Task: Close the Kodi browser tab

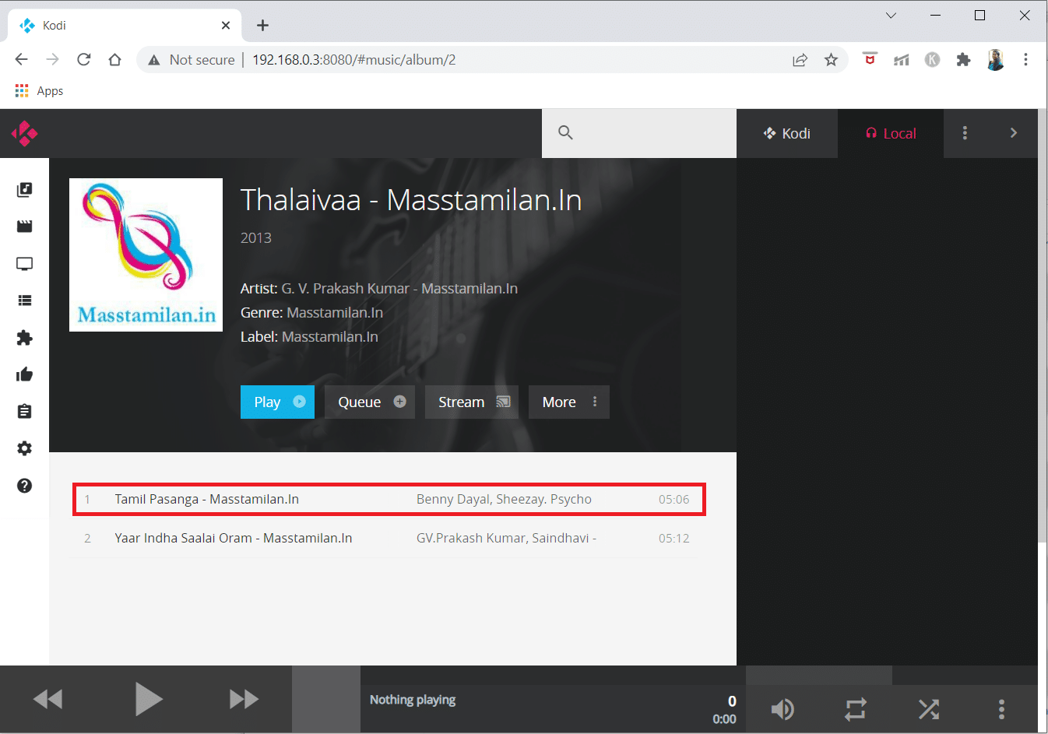Action: [226, 25]
